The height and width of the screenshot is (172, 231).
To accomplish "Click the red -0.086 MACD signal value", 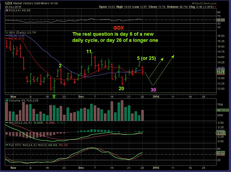I will [50, 123].
